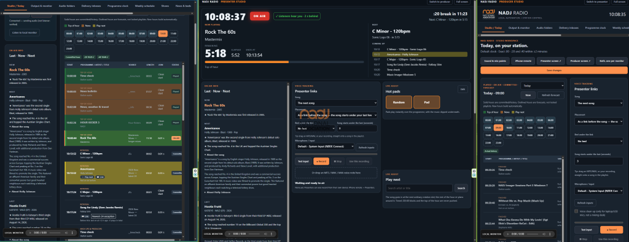Click the Rock The 60s progress bar

tap(284, 62)
